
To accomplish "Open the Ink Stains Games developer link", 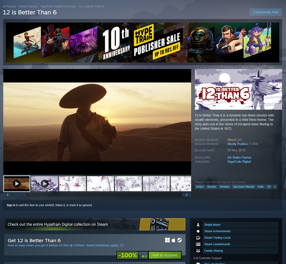I will 239,157.
